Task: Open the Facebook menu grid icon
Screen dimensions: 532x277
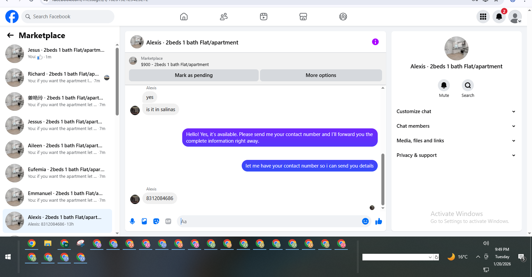Action: pyautogui.click(x=483, y=17)
